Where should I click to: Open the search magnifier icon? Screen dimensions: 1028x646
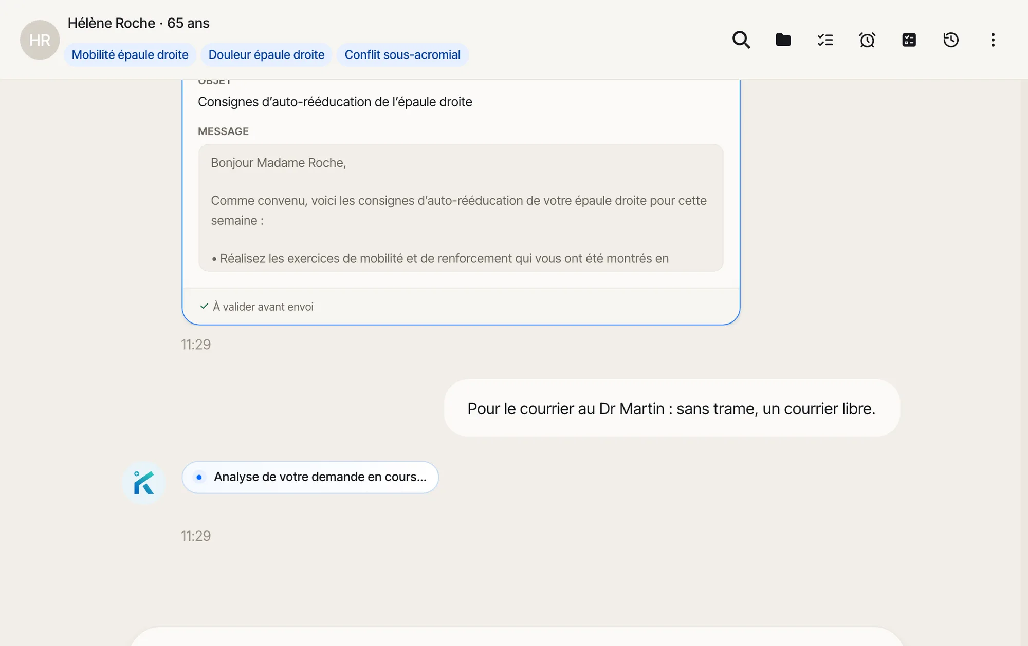tap(741, 40)
